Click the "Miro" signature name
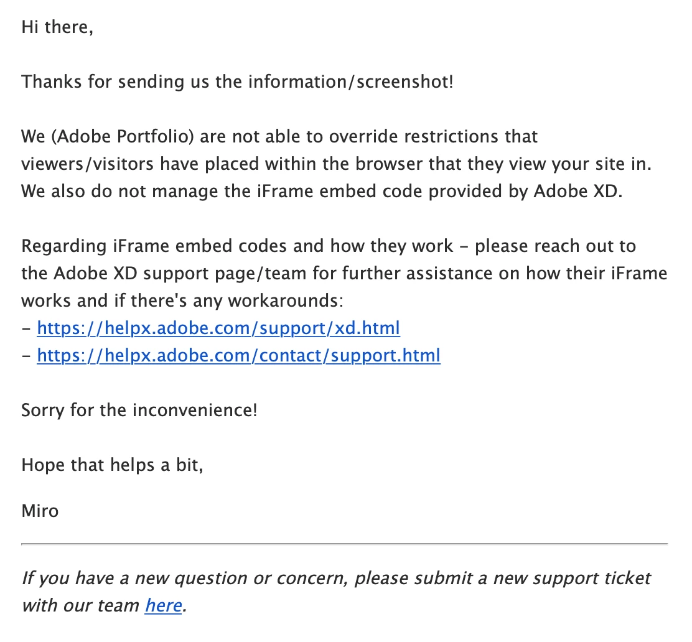Image resolution: width=692 pixels, height=642 pixels. tap(40, 511)
